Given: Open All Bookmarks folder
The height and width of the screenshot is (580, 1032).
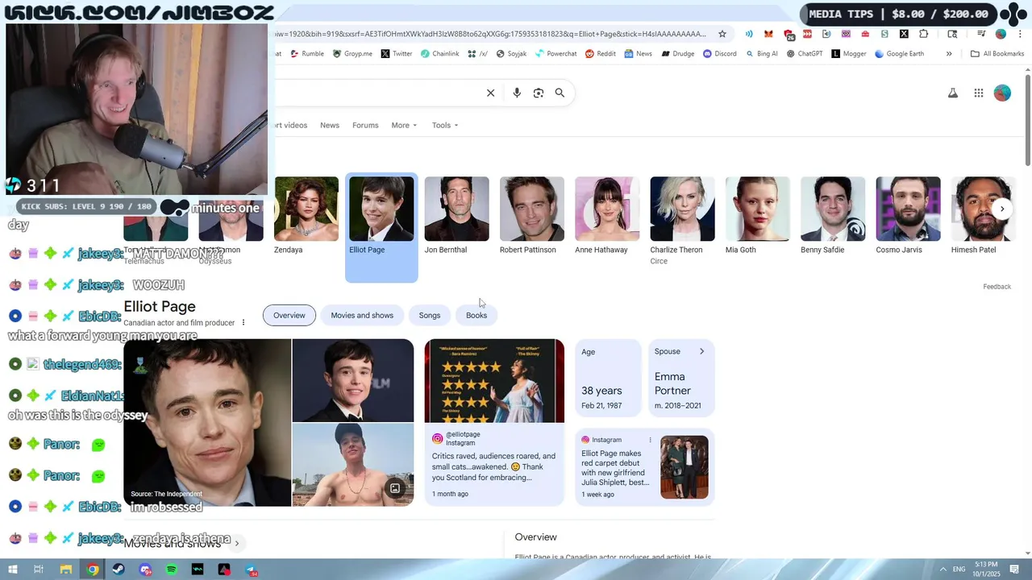Looking at the screenshot, I should (x=997, y=54).
